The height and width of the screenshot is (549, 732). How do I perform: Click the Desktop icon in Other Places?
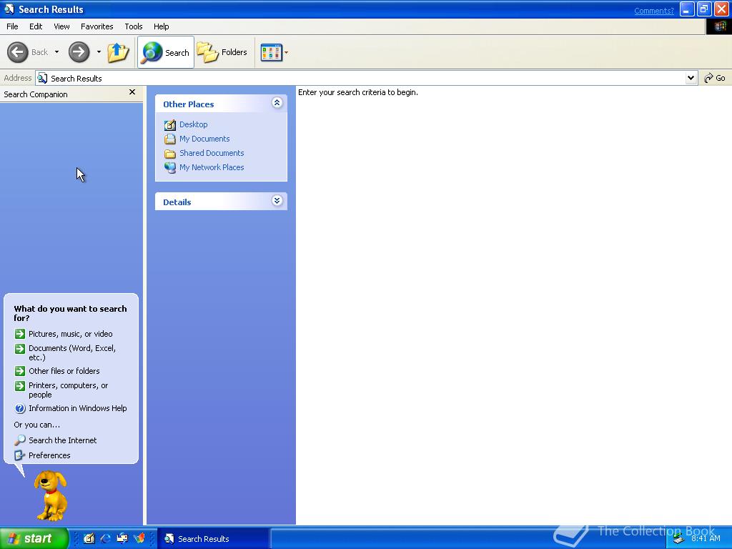click(170, 124)
